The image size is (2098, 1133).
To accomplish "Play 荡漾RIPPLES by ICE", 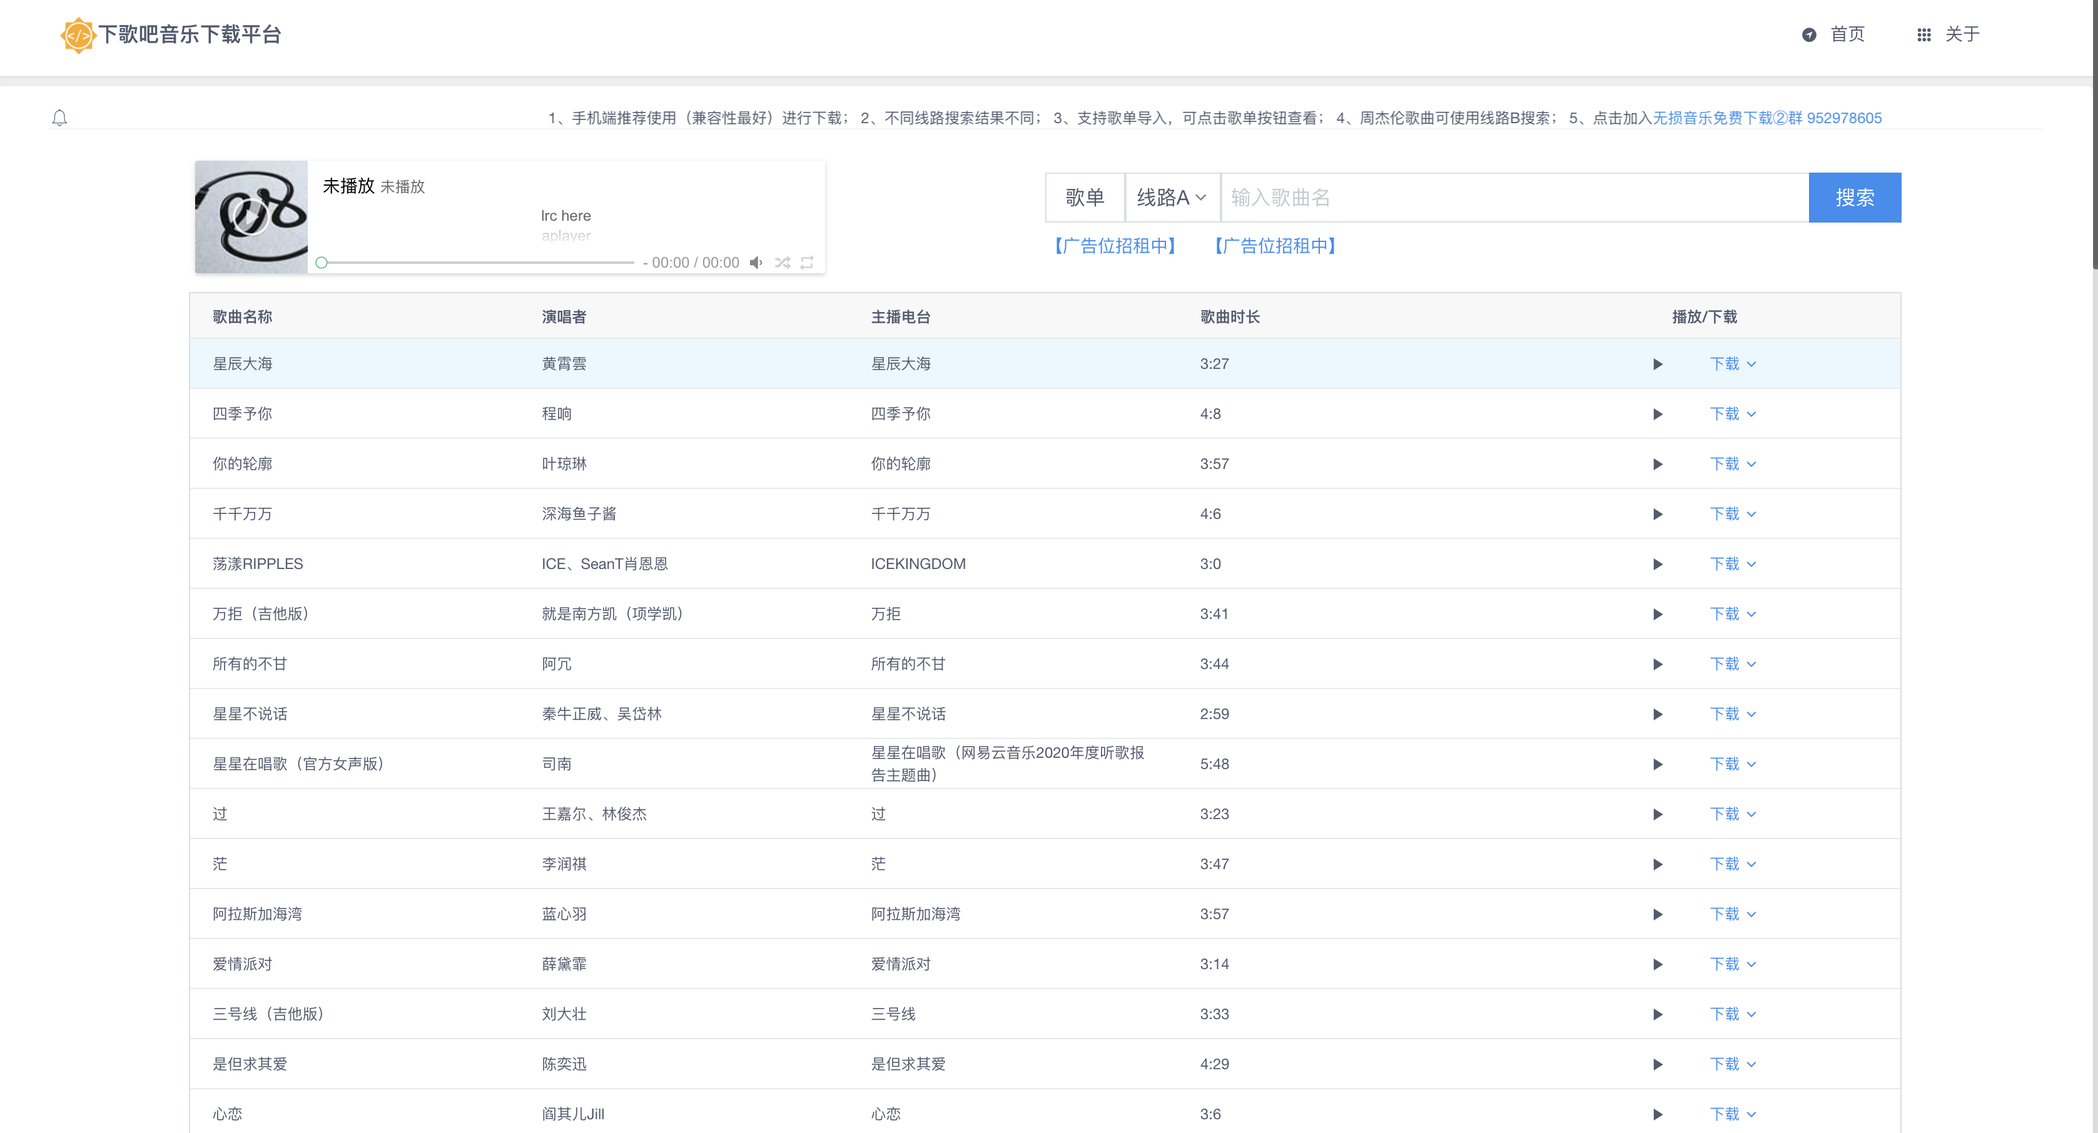I will 1658,564.
